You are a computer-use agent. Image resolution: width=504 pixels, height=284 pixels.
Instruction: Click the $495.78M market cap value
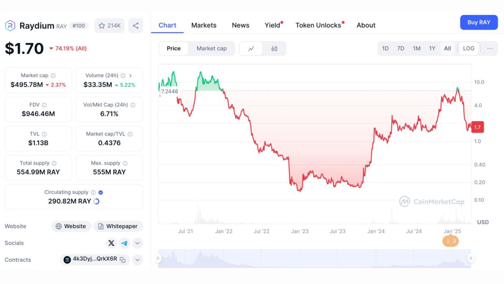click(27, 85)
